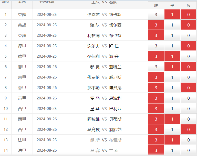Toggle draw (1) for 圣保利 VS 海登
This screenshot has width=197, height=156.
[172, 56]
